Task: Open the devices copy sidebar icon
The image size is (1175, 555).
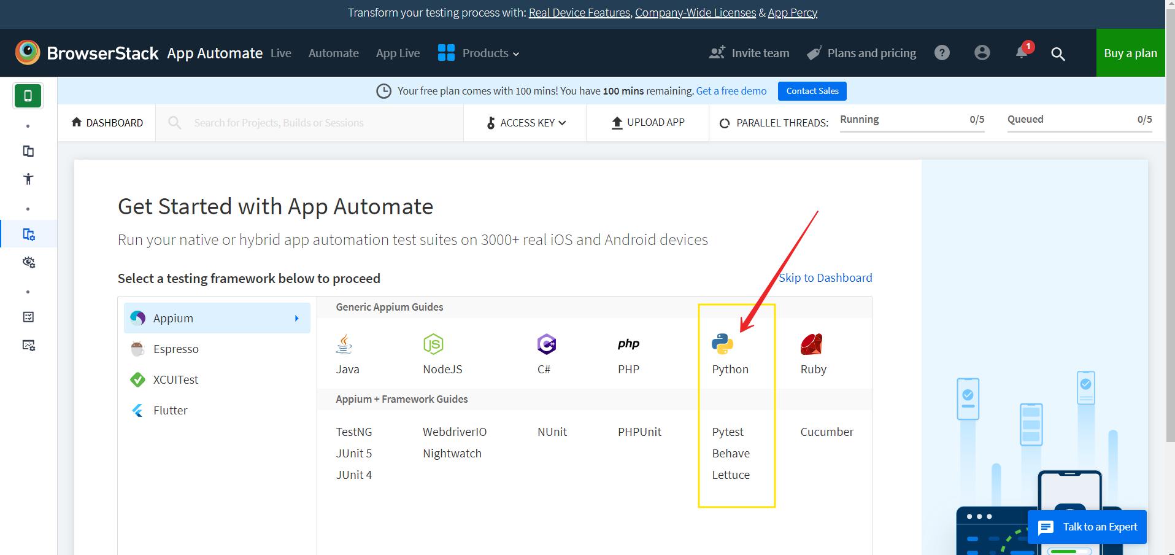Action: point(28,151)
